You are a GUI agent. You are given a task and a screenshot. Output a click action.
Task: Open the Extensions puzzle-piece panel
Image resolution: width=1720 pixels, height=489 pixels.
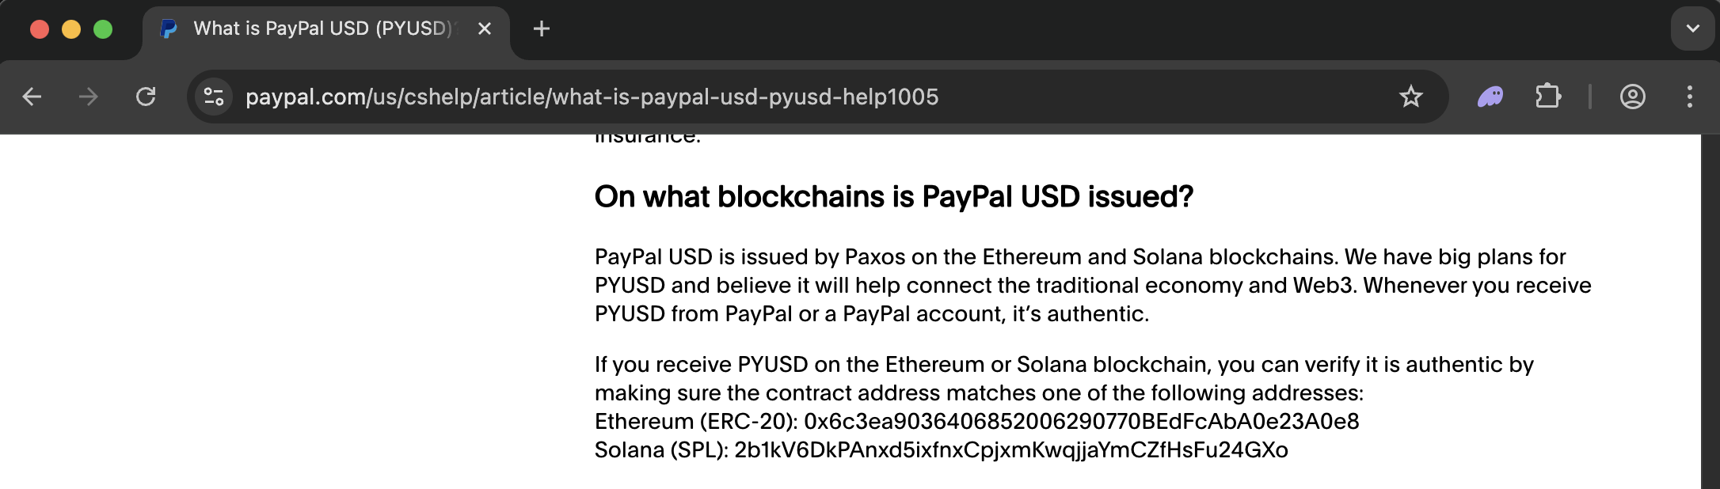[x=1548, y=97]
